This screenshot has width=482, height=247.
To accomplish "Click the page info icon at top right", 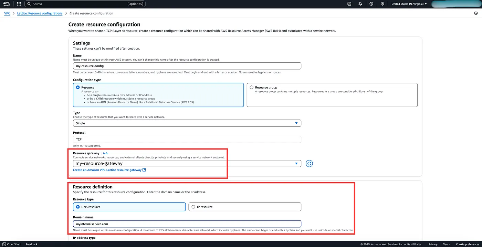I will 476,13.
